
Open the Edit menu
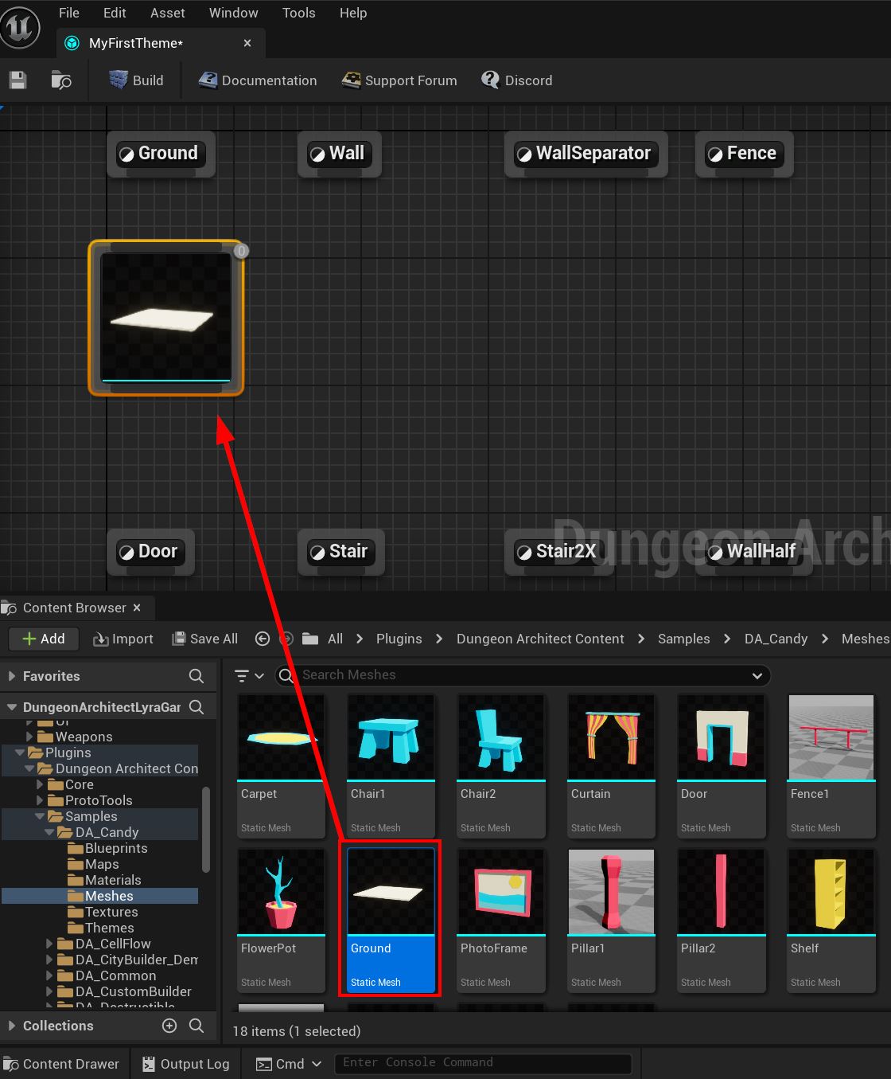point(115,13)
